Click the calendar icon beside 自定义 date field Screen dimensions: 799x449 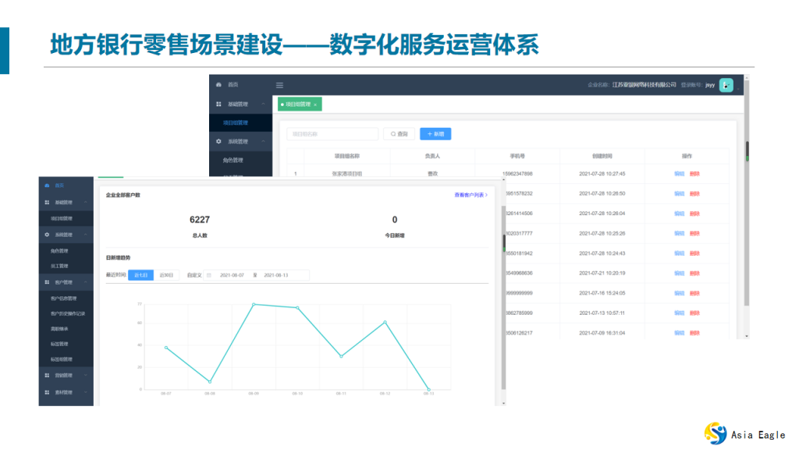coord(210,275)
